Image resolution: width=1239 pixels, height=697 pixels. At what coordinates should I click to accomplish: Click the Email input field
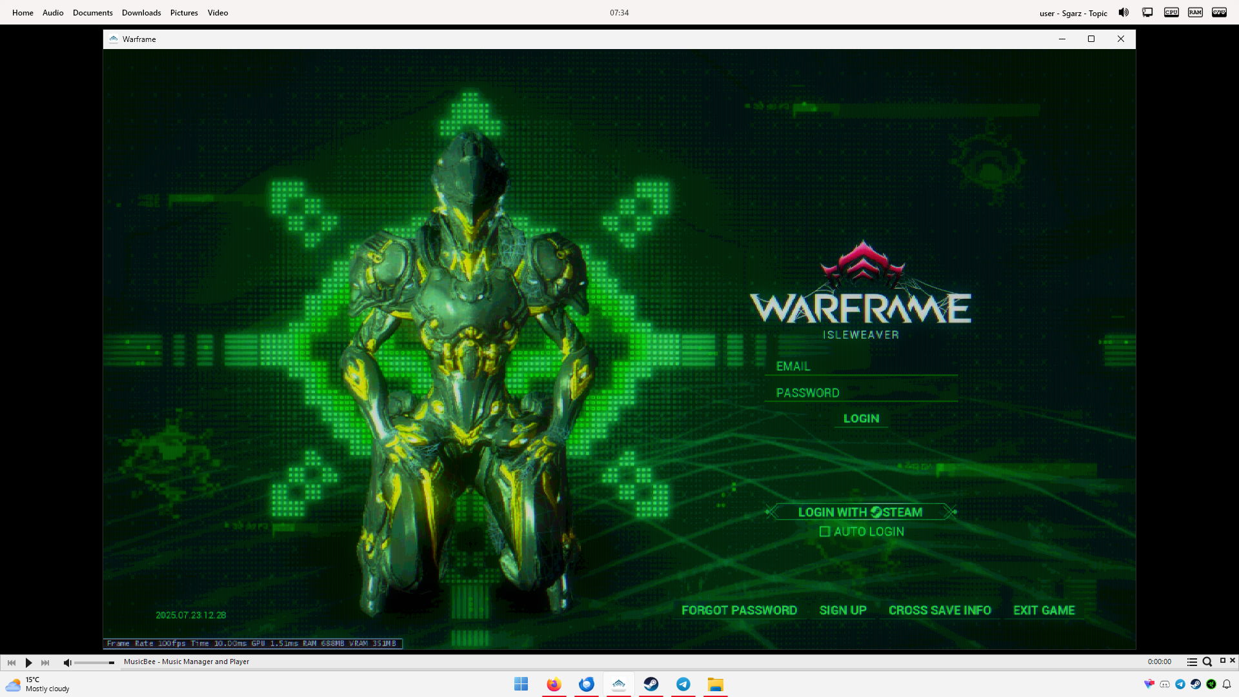(x=861, y=366)
